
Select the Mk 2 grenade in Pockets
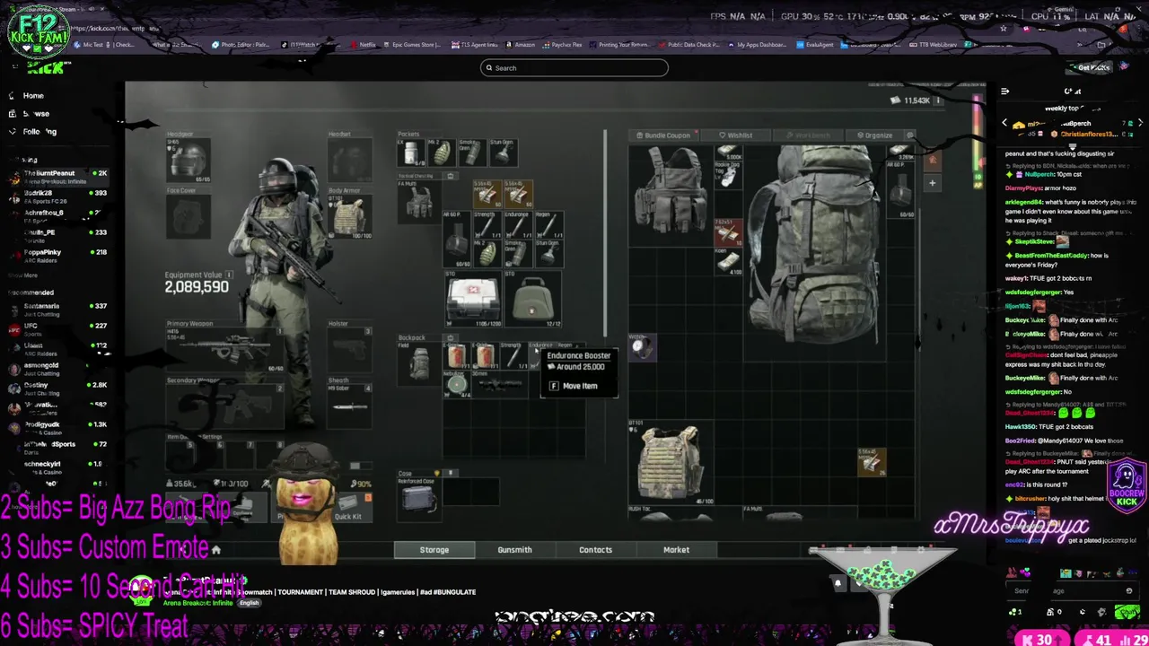click(441, 153)
